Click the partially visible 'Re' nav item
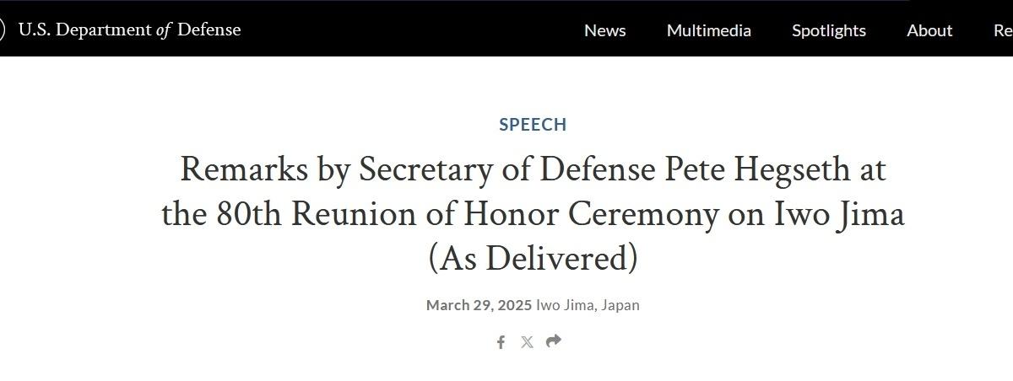 click(x=1003, y=30)
